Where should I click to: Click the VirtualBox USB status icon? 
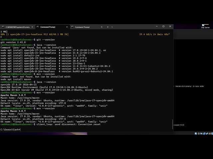pyautogui.click(x=207, y=133)
